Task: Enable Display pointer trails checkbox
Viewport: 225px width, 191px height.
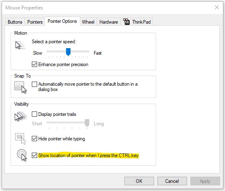Action: coord(34,114)
